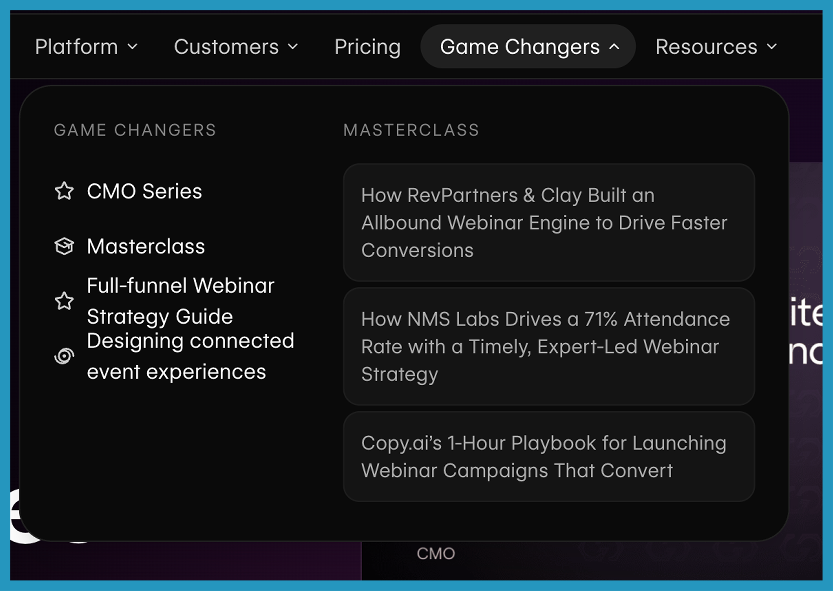Viewport: 833px width, 591px height.
Task: Open the NMS Labs 71% attendance rate card
Action: pos(548,346)
